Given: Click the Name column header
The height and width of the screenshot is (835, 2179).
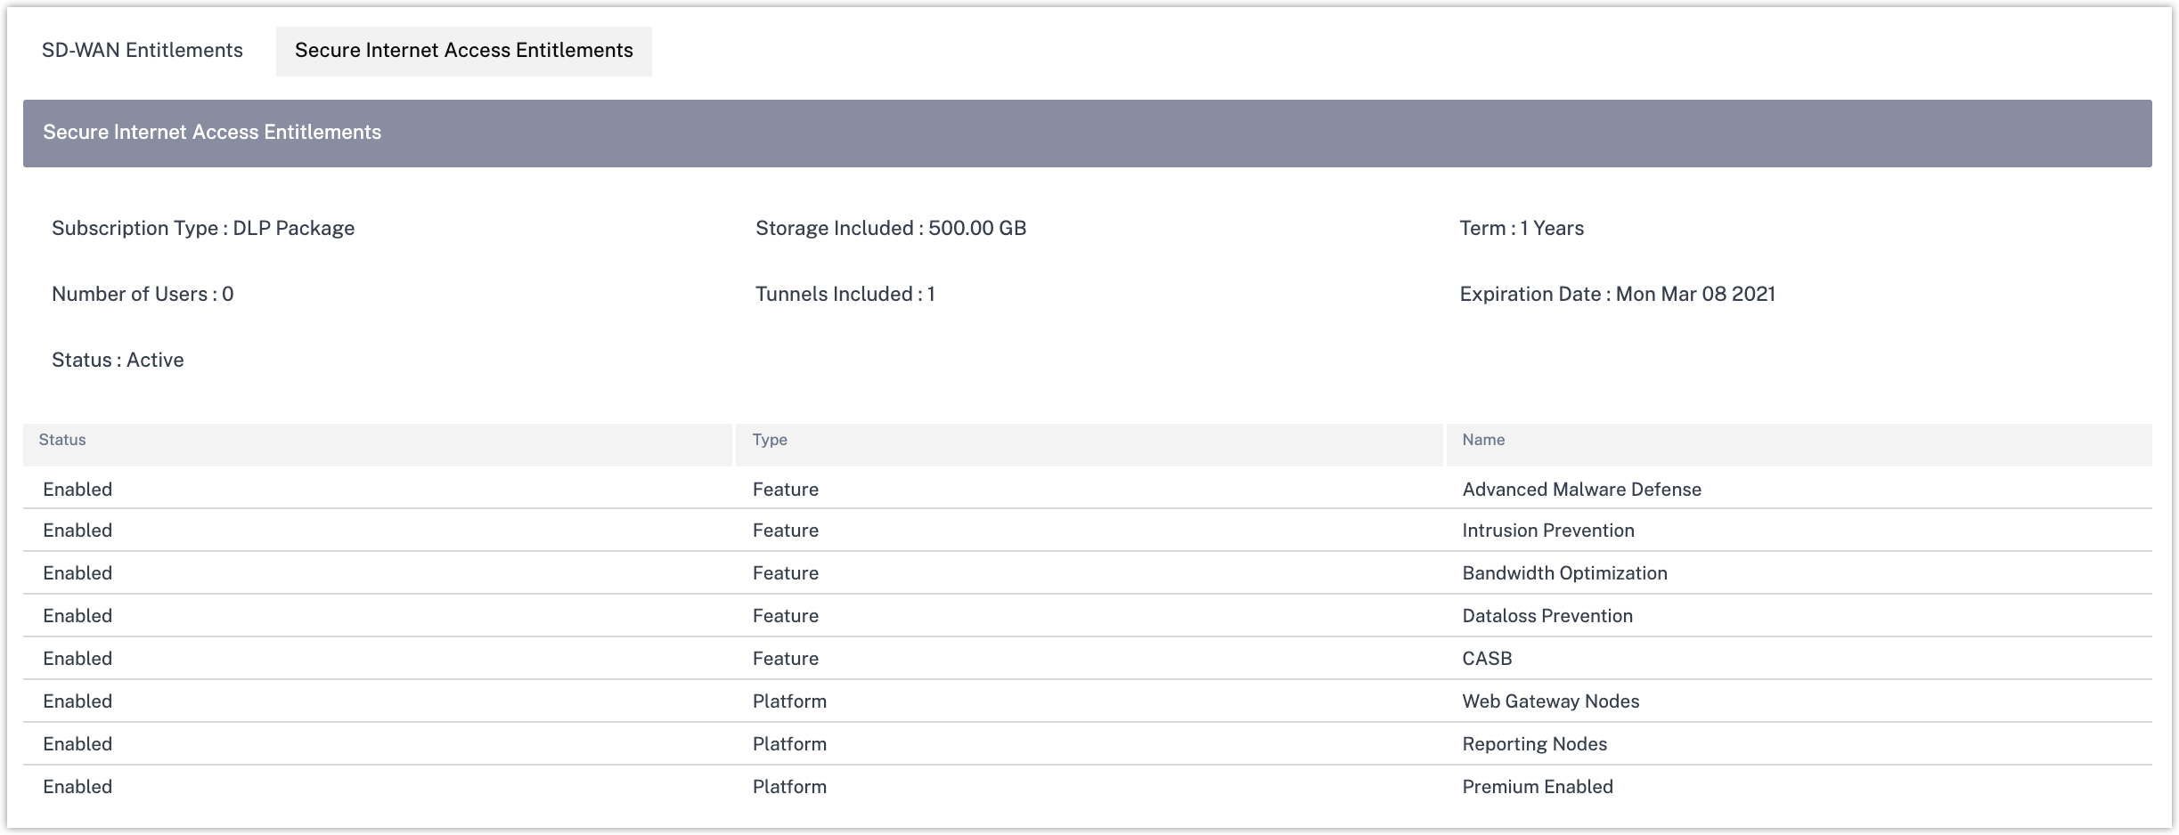Looking at the screenshot, I should pos(1799,444).
